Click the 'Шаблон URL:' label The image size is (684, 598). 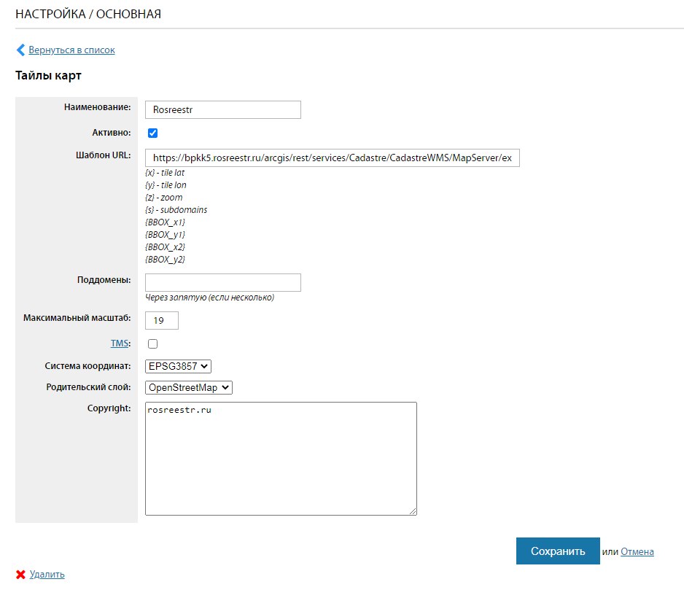click(x=104, y=155)
